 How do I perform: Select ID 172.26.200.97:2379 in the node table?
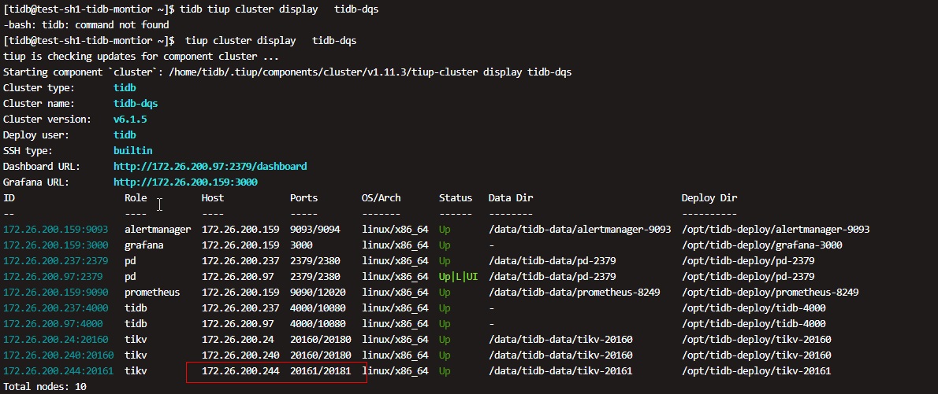[x=53, y=276]
